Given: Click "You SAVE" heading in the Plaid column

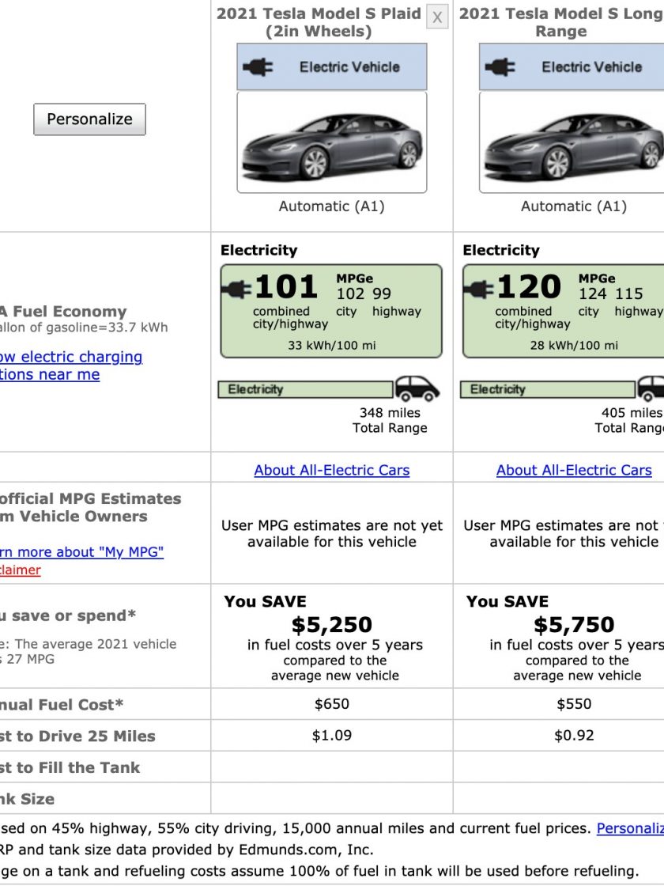Looking at the screenshot, I should [x=266, y=601].
